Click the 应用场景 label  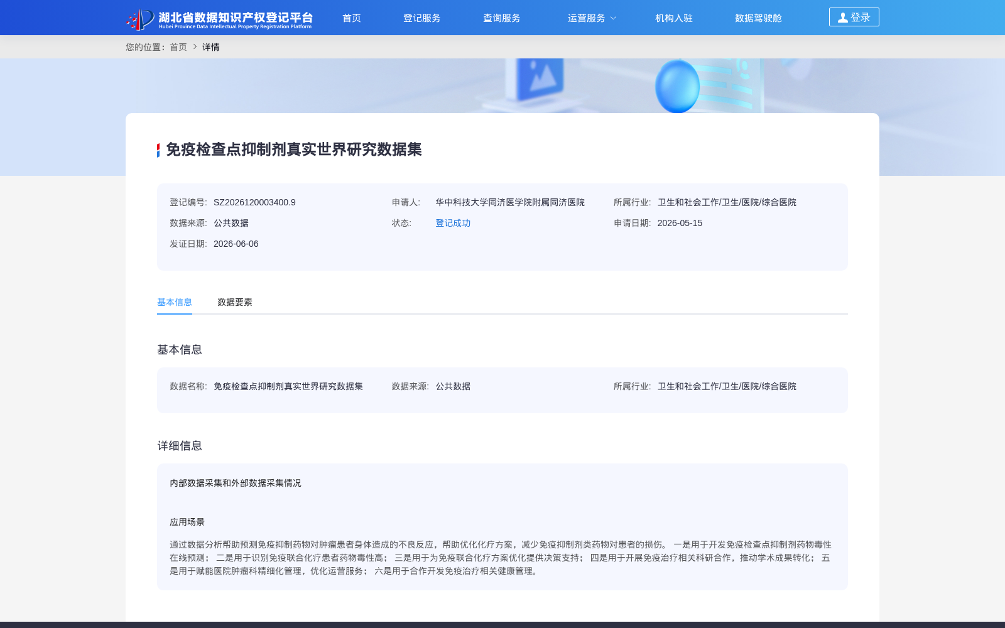point(187,522)
